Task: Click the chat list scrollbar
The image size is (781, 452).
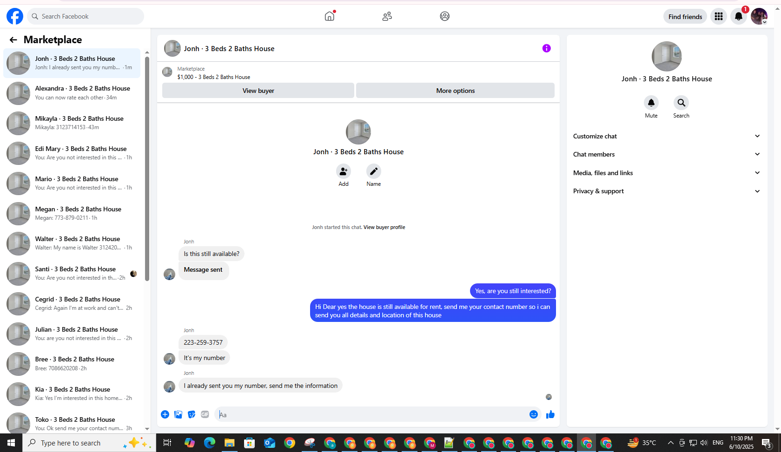Action: 147,169
